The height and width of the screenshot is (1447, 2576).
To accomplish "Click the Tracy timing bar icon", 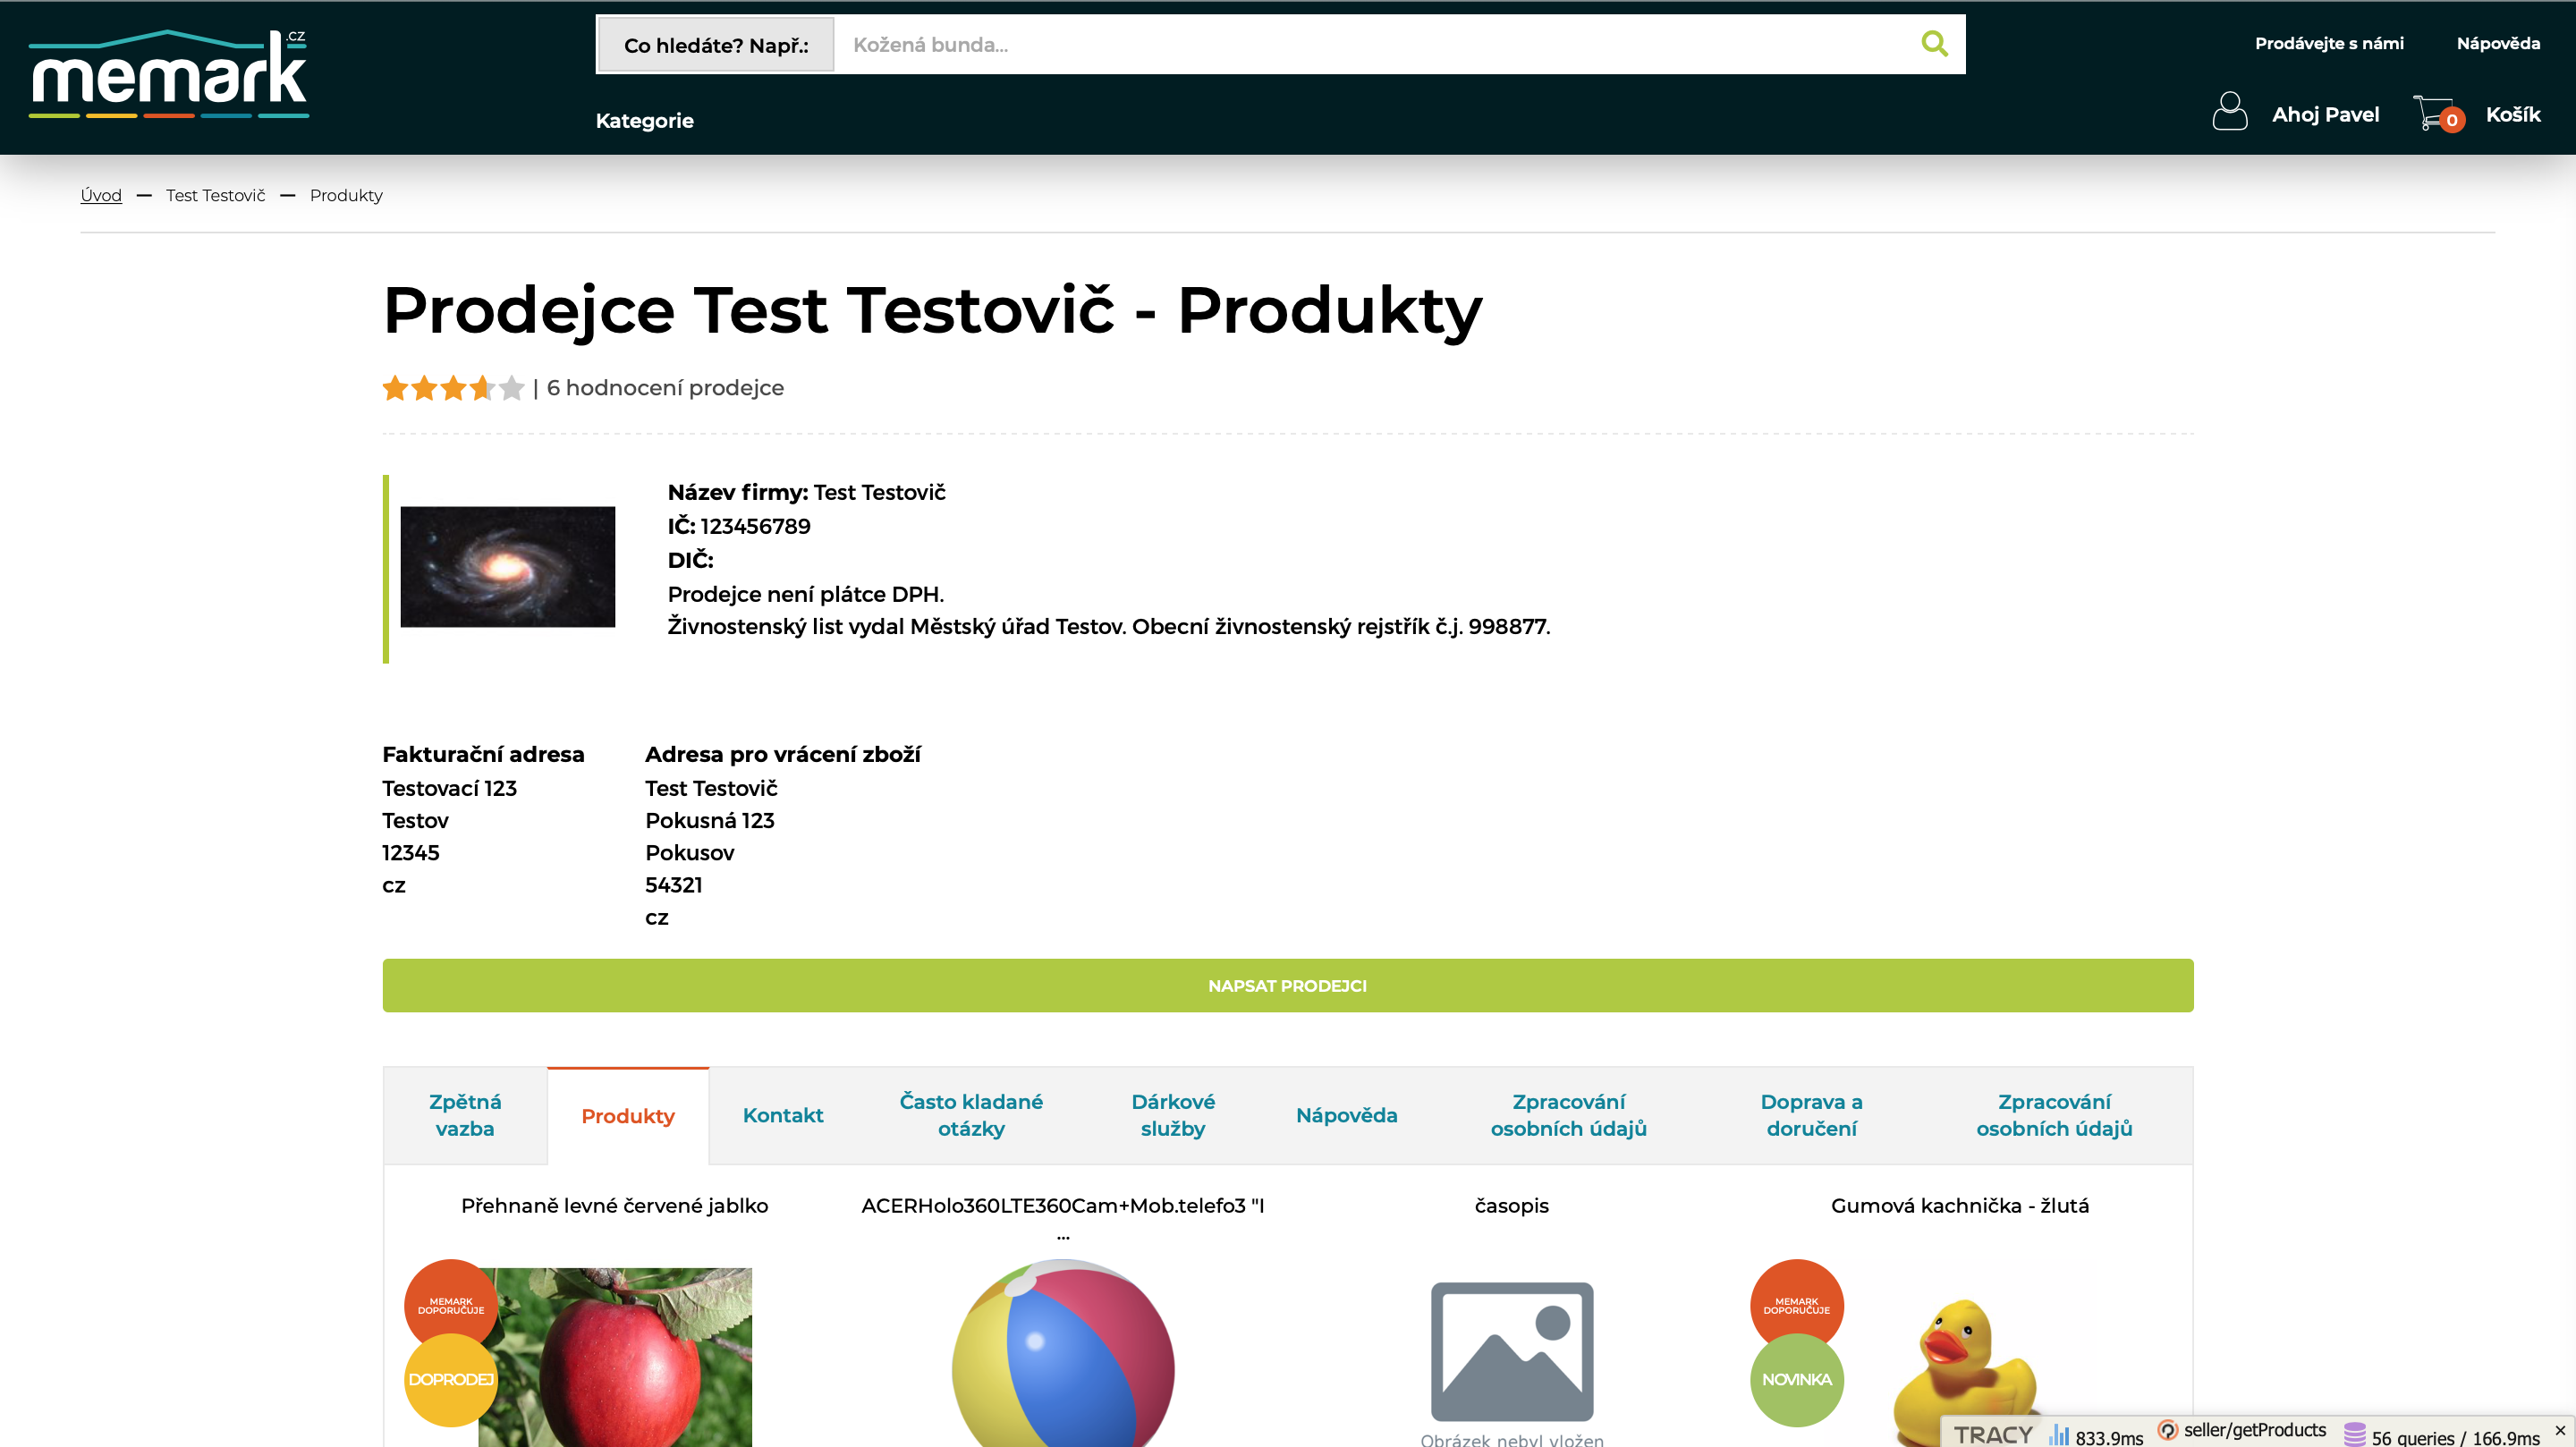I will pyautogui.click(x=2058, y=1435).
